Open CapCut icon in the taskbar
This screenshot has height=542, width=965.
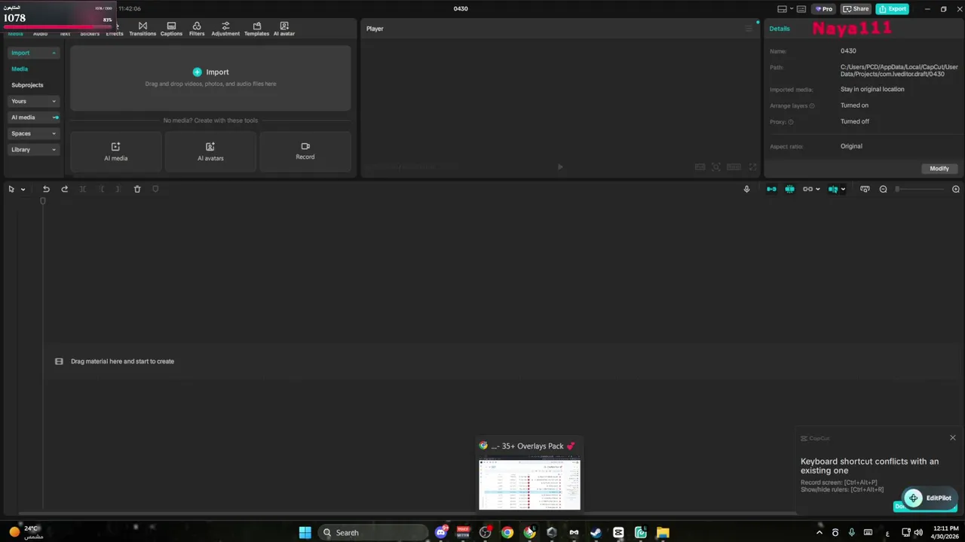pos(618,532)
